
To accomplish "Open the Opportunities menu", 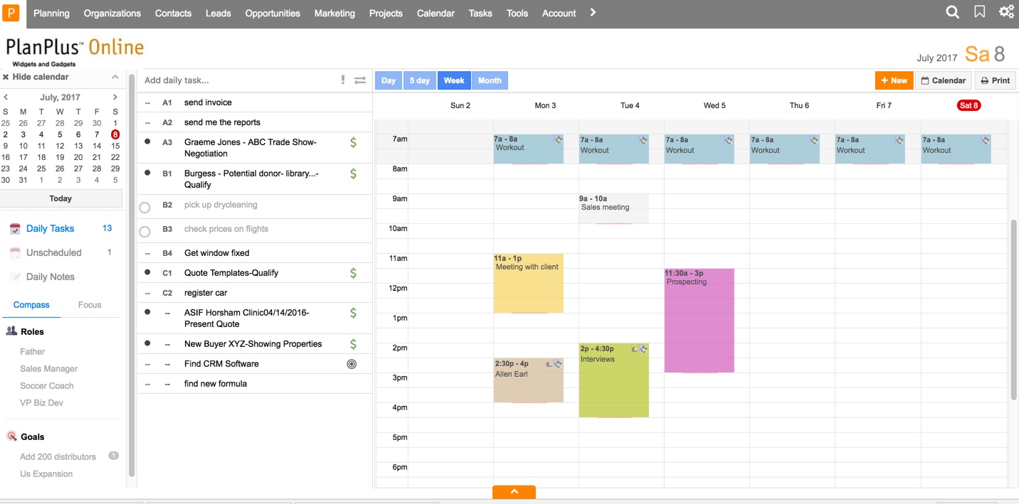I will [273, 13].
